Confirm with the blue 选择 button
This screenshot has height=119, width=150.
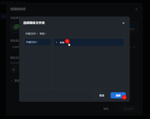point(118,95)
